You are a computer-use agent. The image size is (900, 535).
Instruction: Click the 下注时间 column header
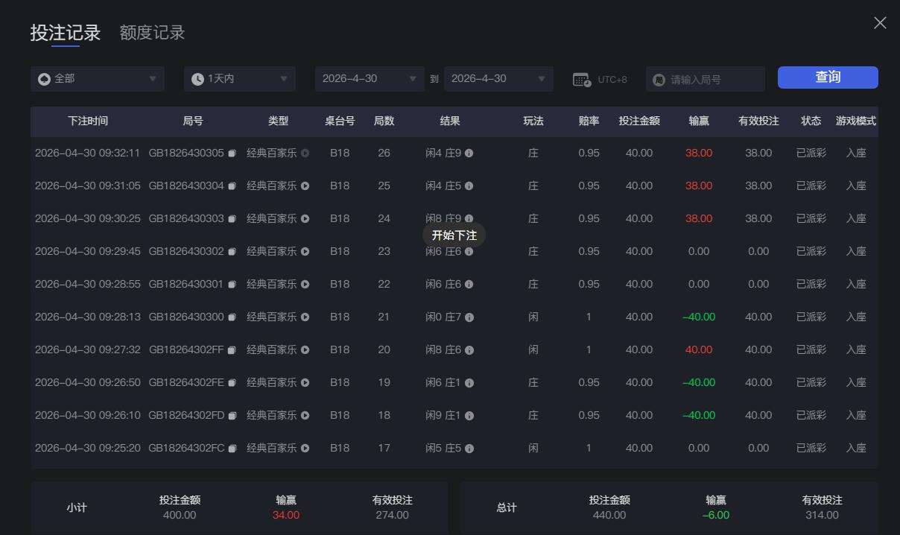[88, 121]
